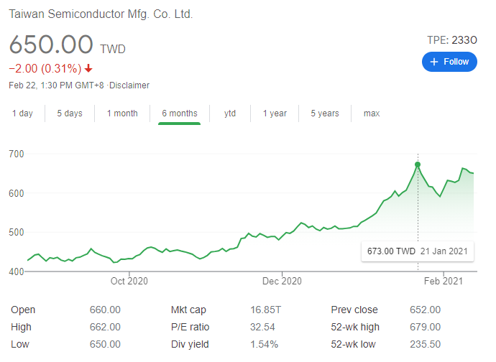Screen dimensions: 496x362
Task: Click the 700 y-axis label
Action: [17, 154]
